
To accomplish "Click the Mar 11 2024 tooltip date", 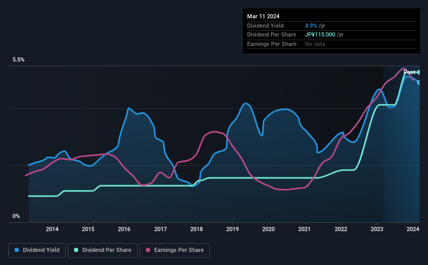I will [263, 16].
